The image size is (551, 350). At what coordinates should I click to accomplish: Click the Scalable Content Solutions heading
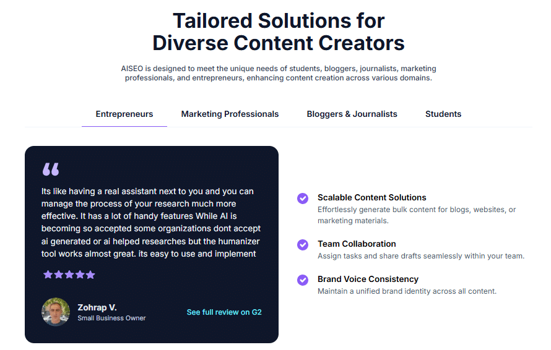371,198
